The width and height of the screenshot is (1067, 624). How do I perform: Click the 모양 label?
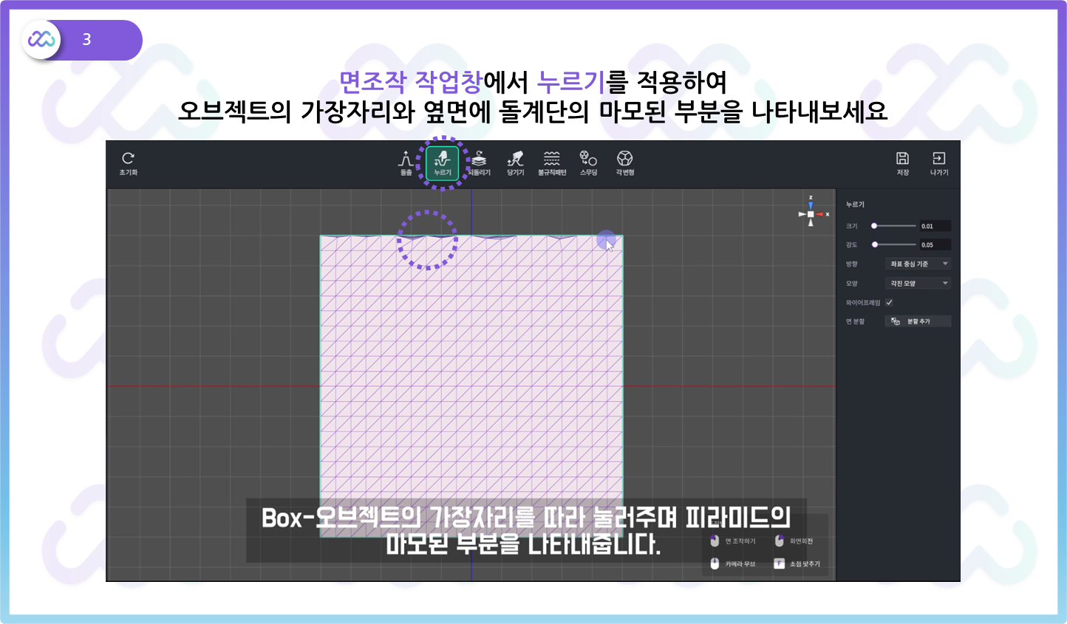coord(852,284)
